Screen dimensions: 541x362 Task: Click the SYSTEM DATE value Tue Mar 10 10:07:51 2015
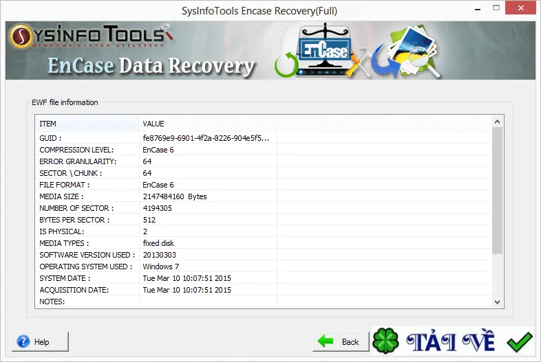click(187, 279)
